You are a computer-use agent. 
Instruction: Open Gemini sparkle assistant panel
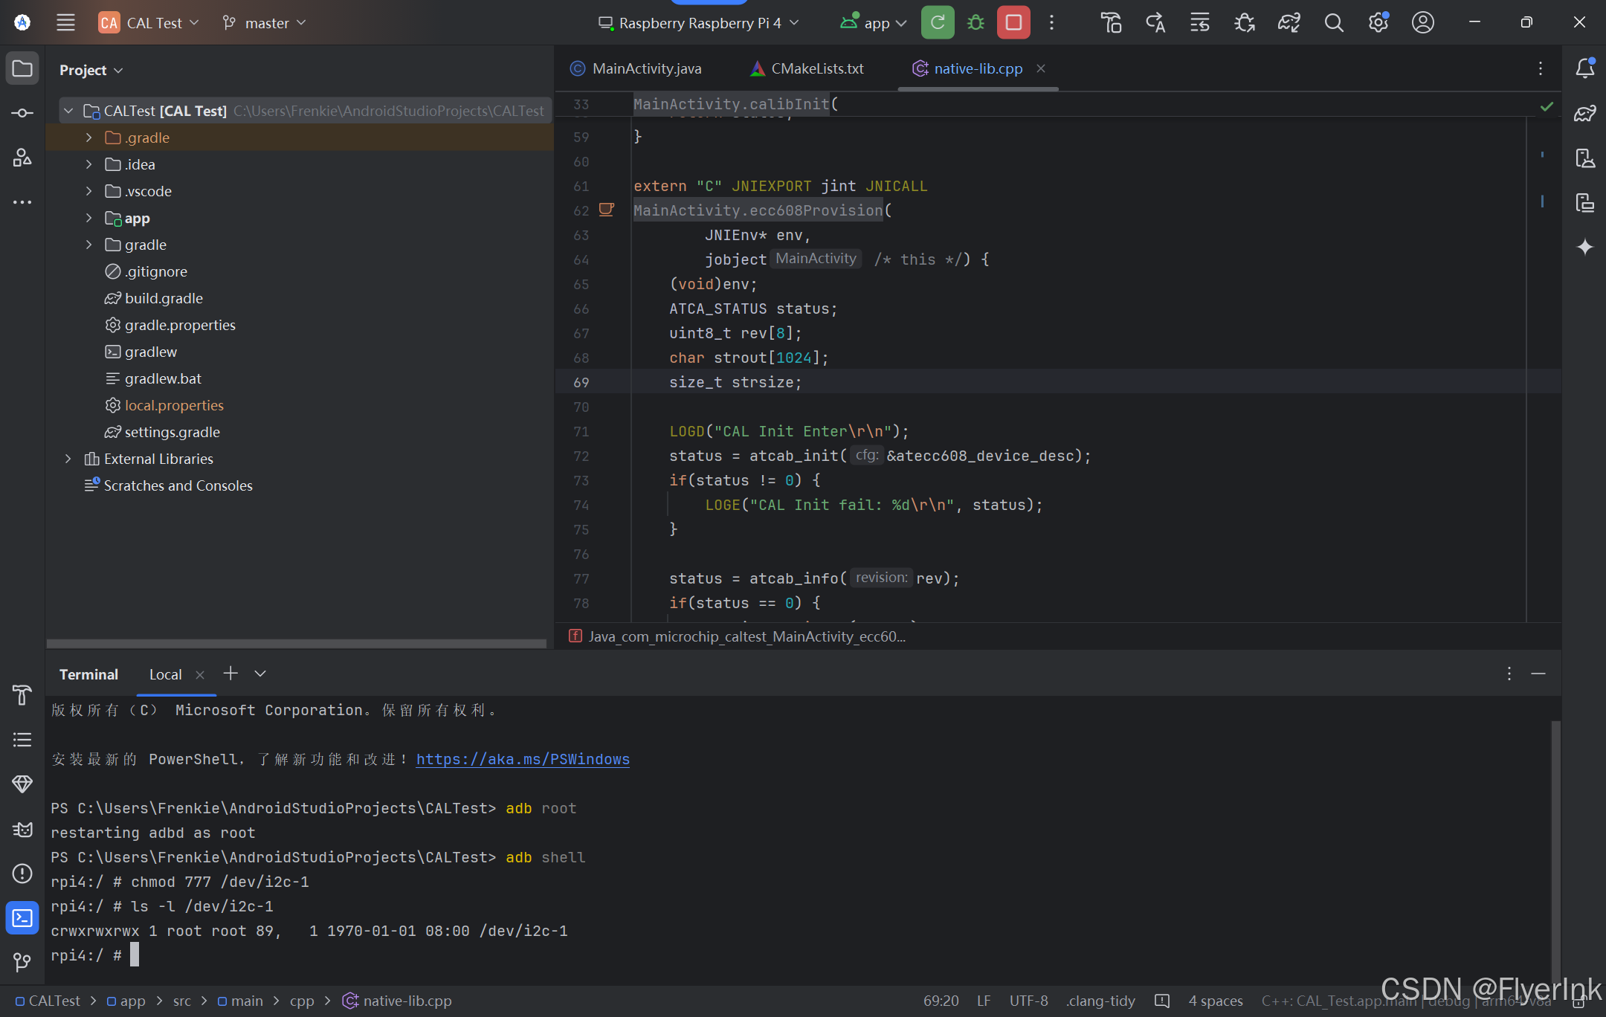coord(1585,247)
